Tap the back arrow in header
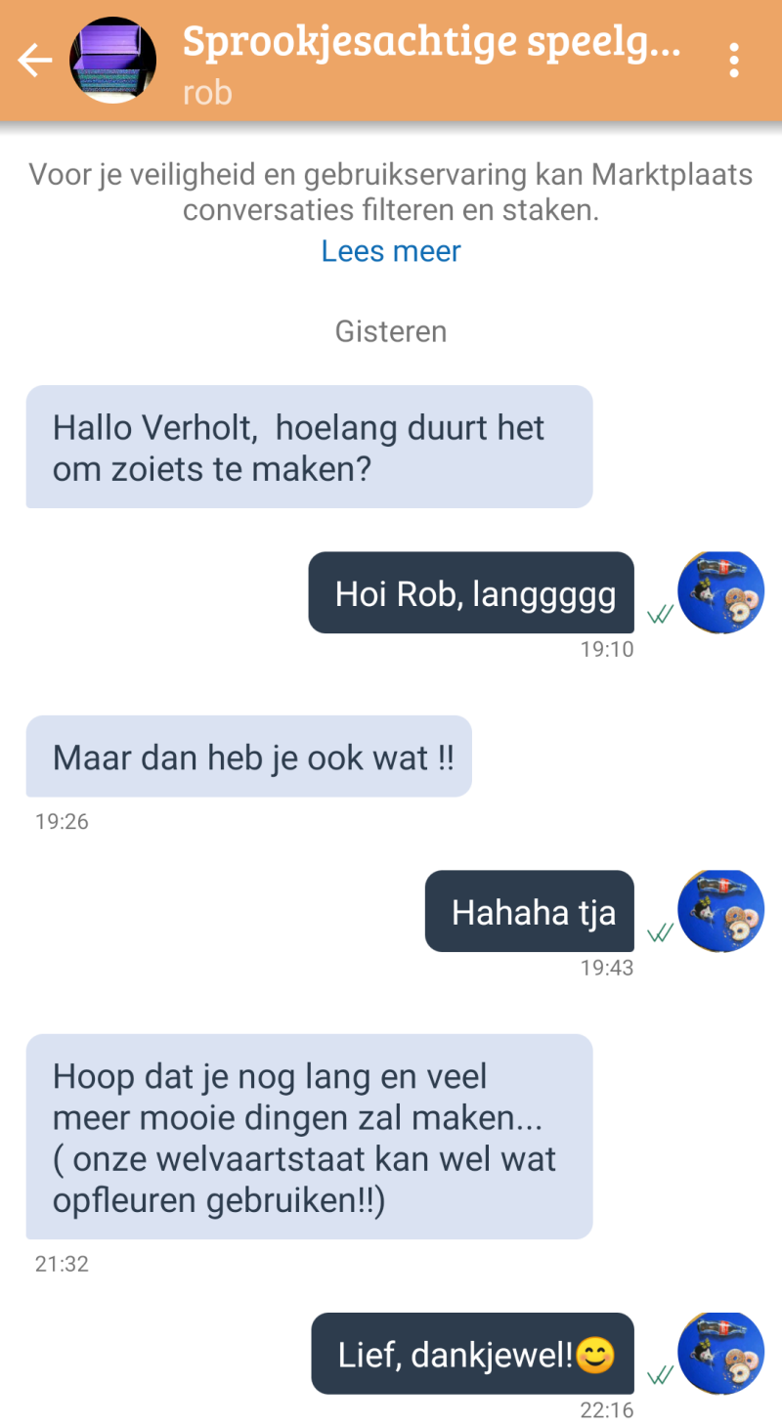Image resolution: width=782 pixels, height=1427 pixels. [34, 61]
